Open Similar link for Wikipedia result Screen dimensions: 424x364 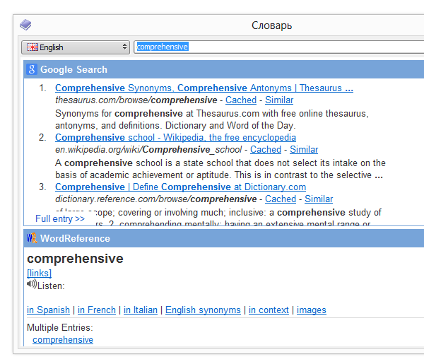[304, 150]
